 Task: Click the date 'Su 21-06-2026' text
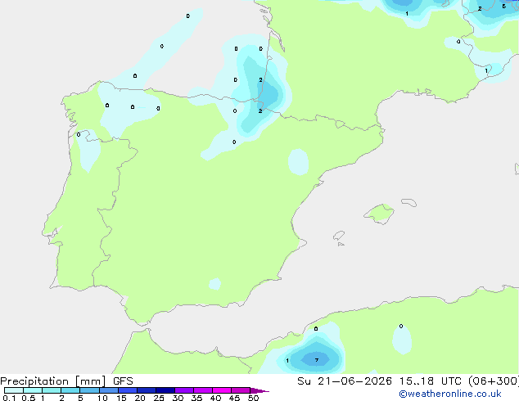(x=345, y=381)
